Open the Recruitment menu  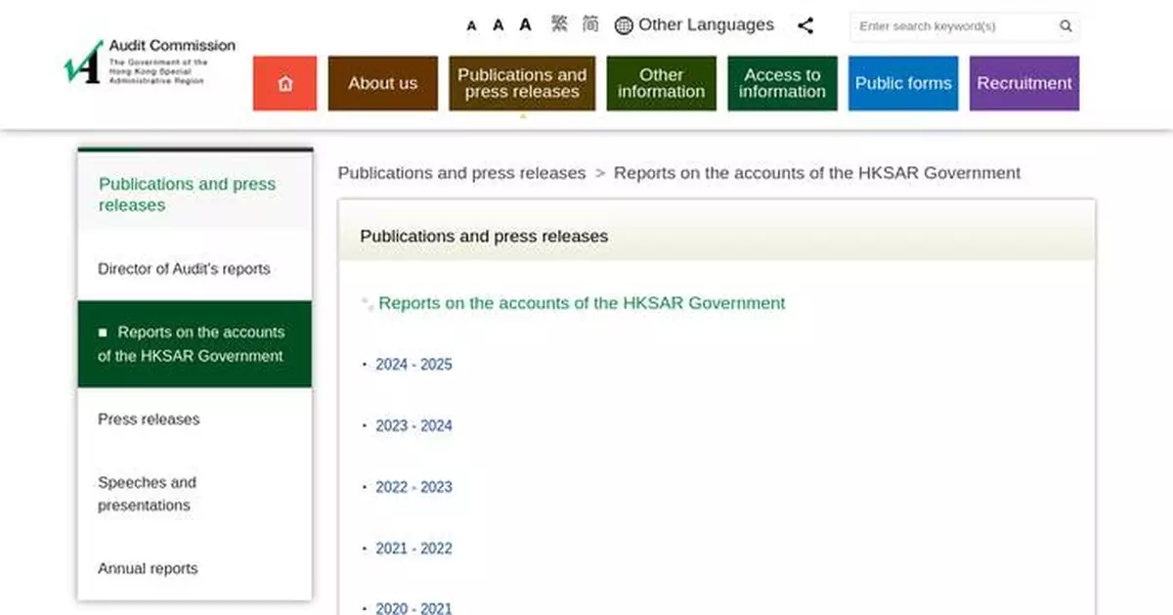tap(1024, 83)
